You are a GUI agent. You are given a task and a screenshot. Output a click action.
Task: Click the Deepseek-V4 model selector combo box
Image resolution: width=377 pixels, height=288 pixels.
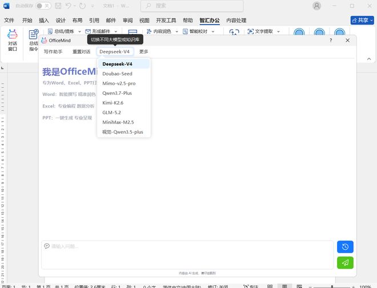tap(115, 51)
